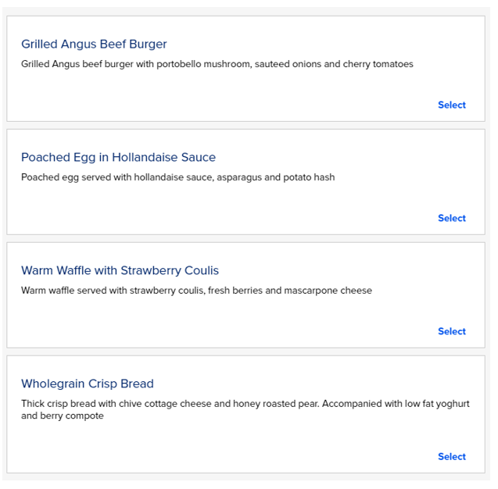Viewport: 498px width, 489px height.
Task: Pick Select on the Warm Waffle card
Action: click(451, 331)
